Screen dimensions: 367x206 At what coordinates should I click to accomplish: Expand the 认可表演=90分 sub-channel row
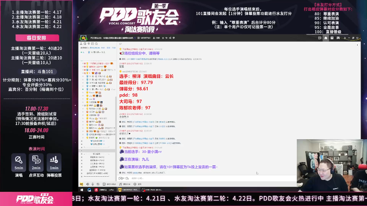(x=82, y=164)
